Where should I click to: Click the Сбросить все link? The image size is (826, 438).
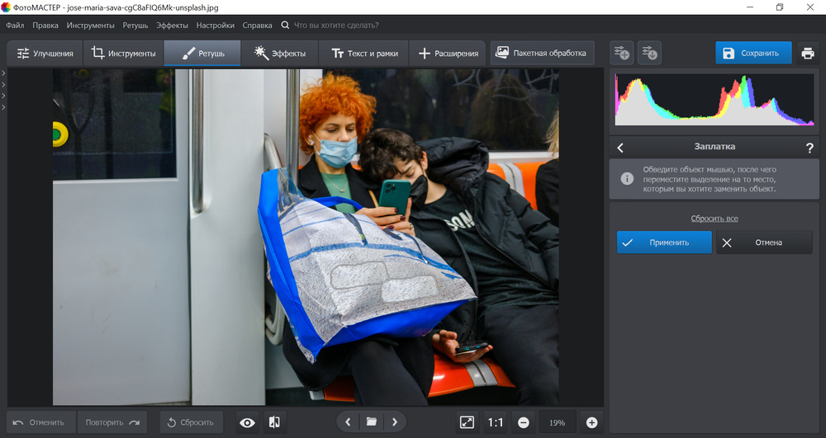point(714,219)
